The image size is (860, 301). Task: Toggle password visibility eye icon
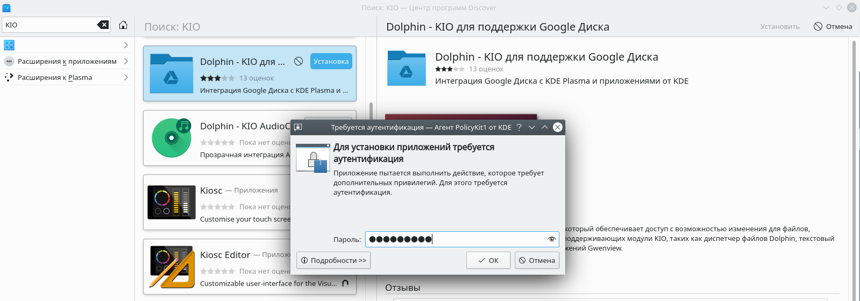(x=551, y=239)
